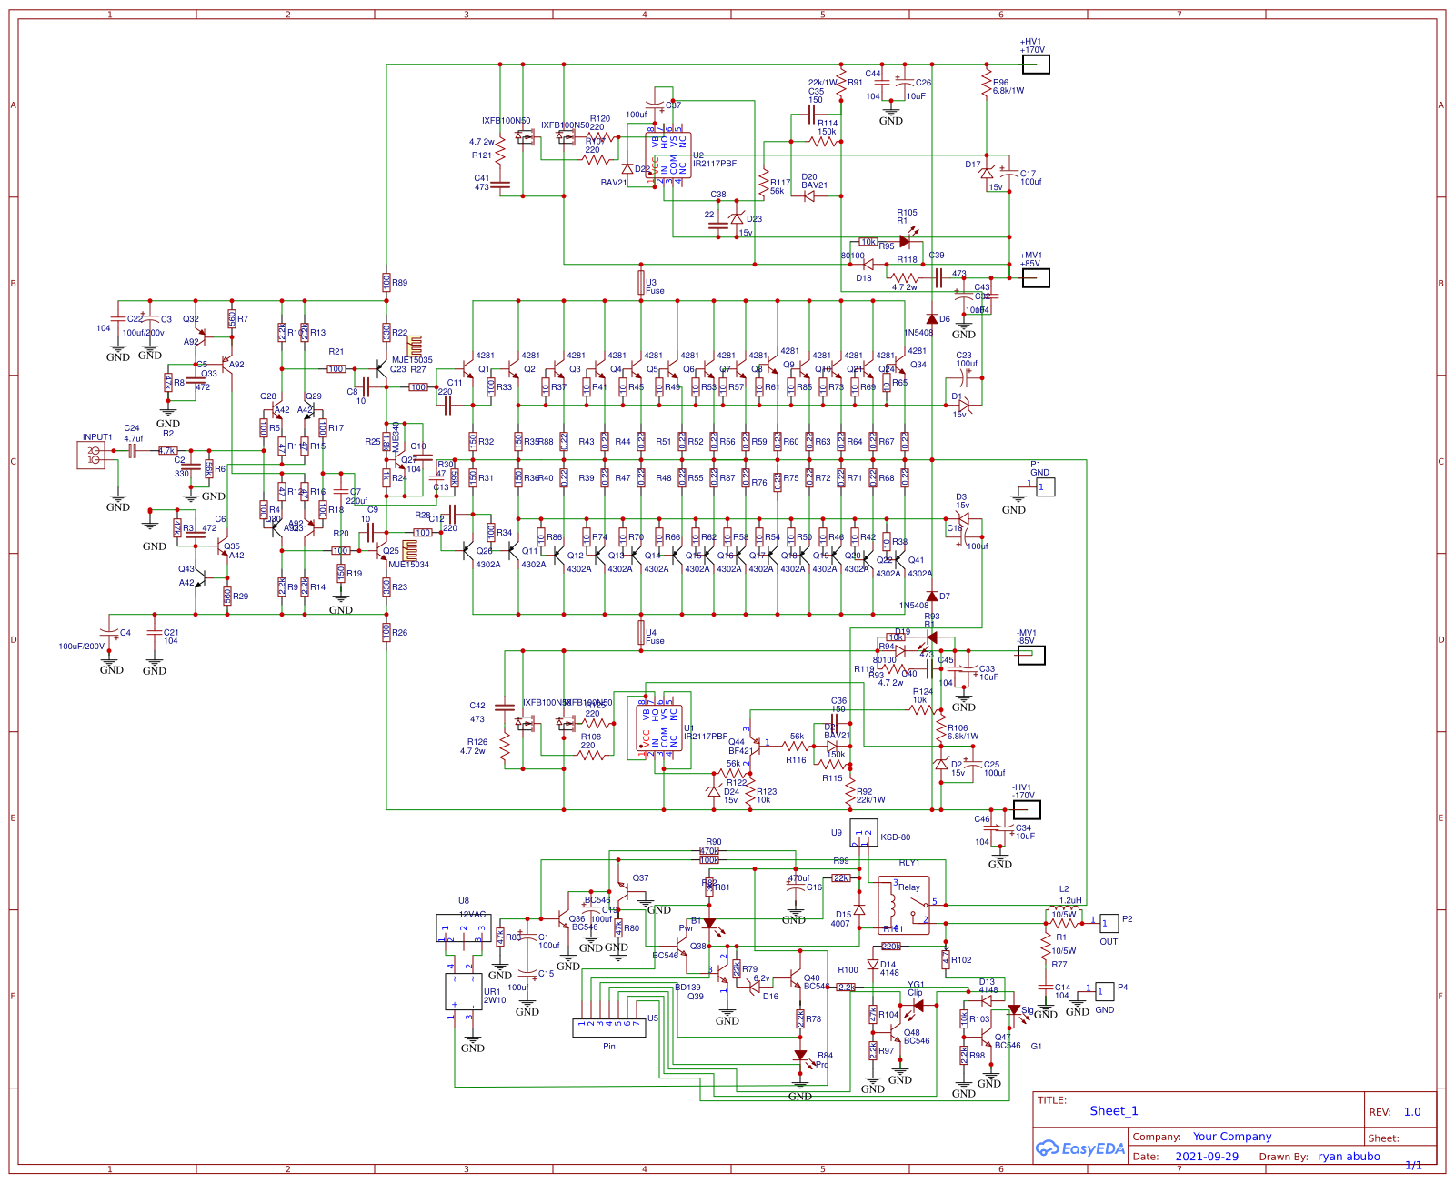Image resolution: width=1455 pixels, height=1183 pixels.
Task: Expand the INPUT1 connector
Action: pos(89,455)
